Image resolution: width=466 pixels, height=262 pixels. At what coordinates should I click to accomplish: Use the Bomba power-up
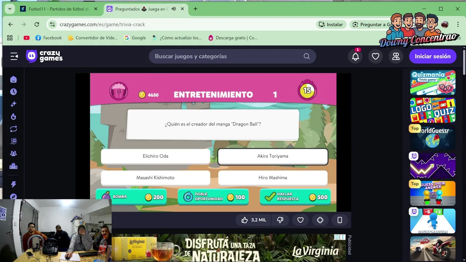pos(132,197)
